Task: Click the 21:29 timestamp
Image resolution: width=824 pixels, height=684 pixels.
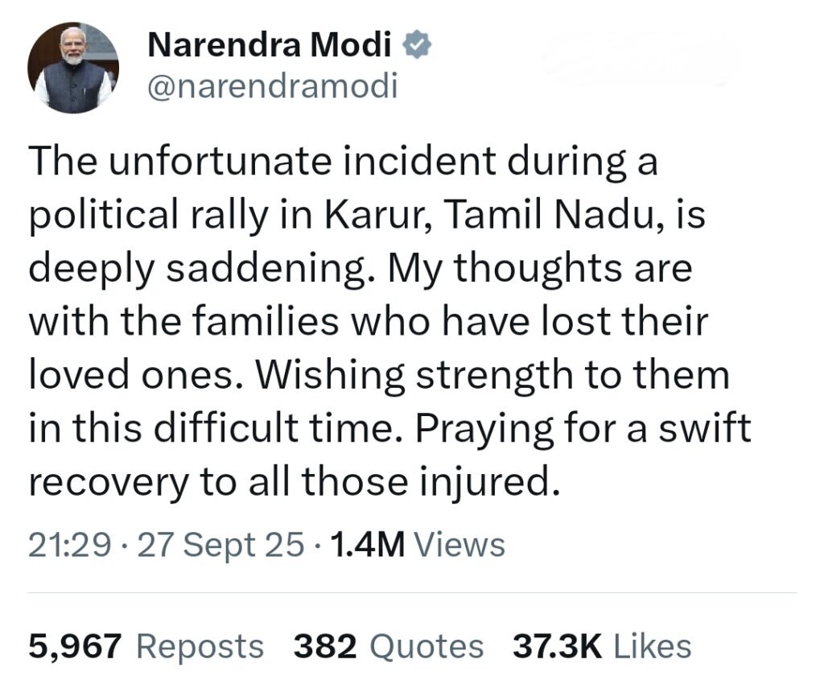Action: pos(68,545)
